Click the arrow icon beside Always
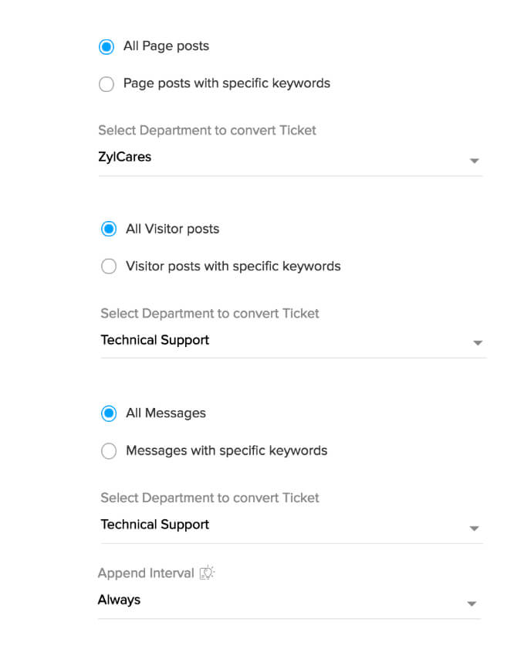The height and width of the screenshot is (663, 531). coord(472,603)
